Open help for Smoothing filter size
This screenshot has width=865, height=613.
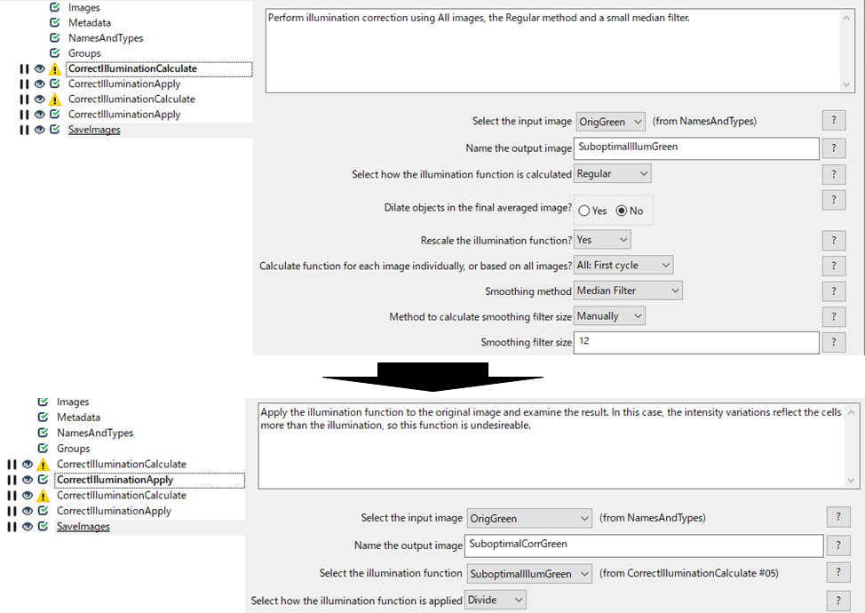click(834, 342)
